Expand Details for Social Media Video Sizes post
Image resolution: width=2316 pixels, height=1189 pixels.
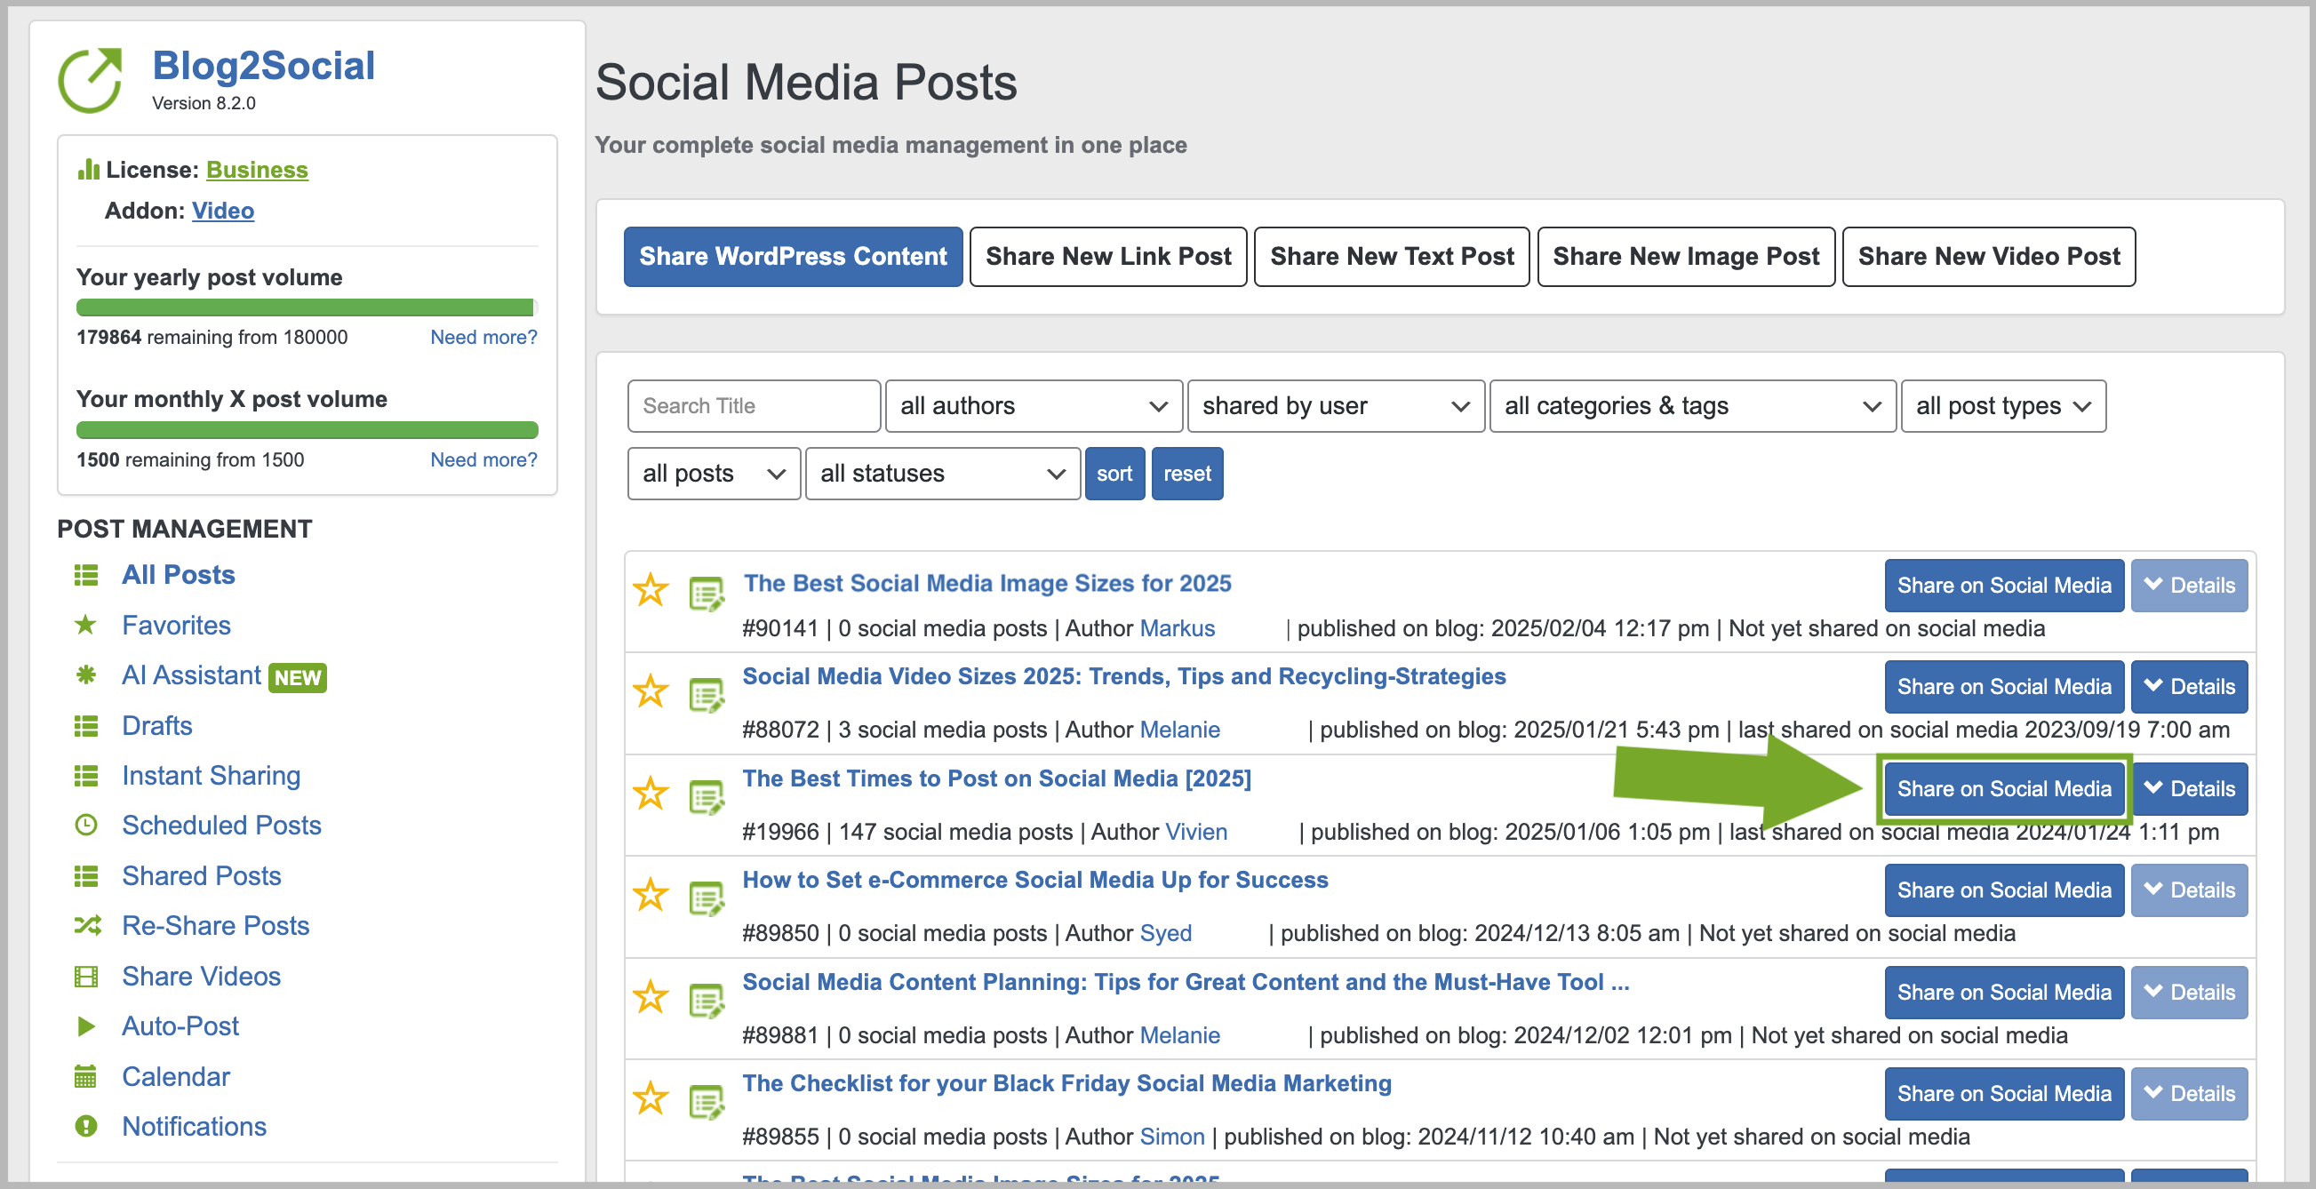click(2188, 687)
